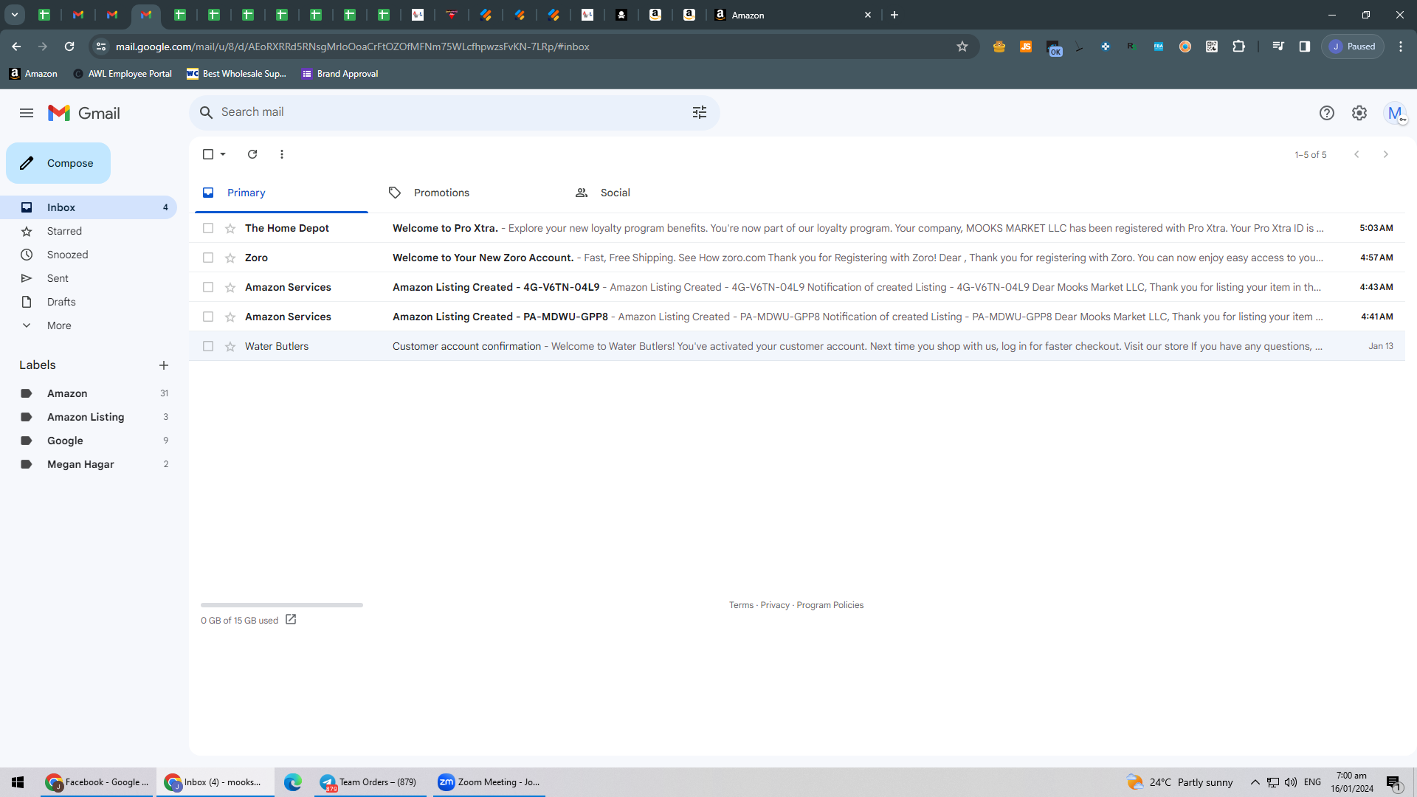Open the Inbox folder

click(x=89, y=207)
